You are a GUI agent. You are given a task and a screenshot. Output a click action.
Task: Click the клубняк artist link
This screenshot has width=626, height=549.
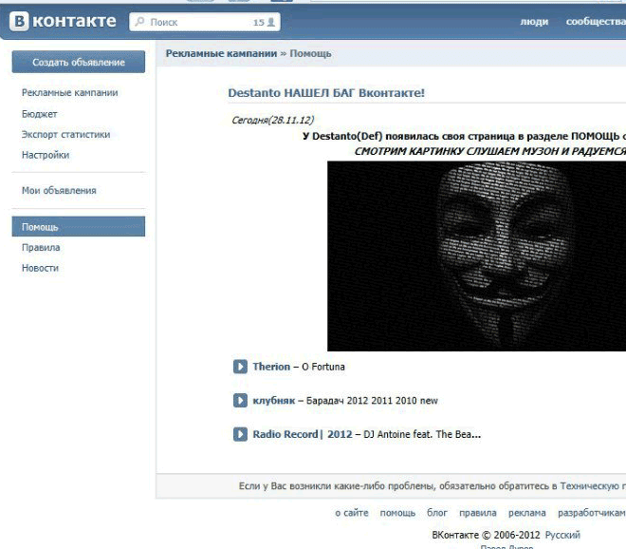(274, 401)
